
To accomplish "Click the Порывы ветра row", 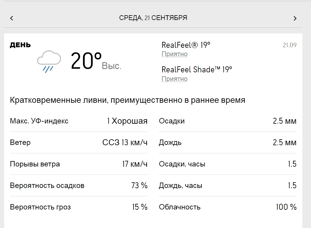I will click(x=79, y=164).
